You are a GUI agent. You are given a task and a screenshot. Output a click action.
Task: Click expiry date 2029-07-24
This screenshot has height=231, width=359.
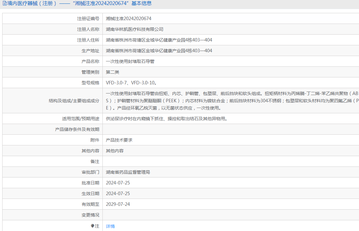point(118,204)
